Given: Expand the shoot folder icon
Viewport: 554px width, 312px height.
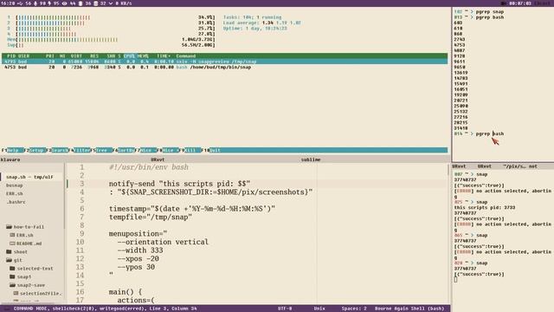Looking at the screenshot, I should (x=9, y=252).
